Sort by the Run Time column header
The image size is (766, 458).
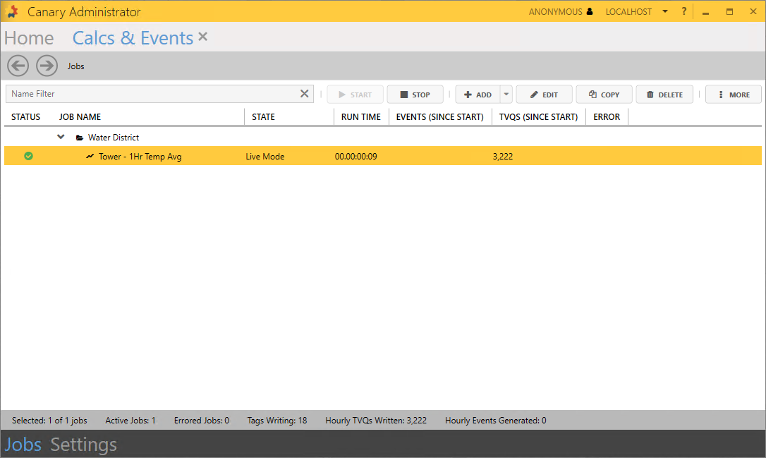tap(360, 116)
